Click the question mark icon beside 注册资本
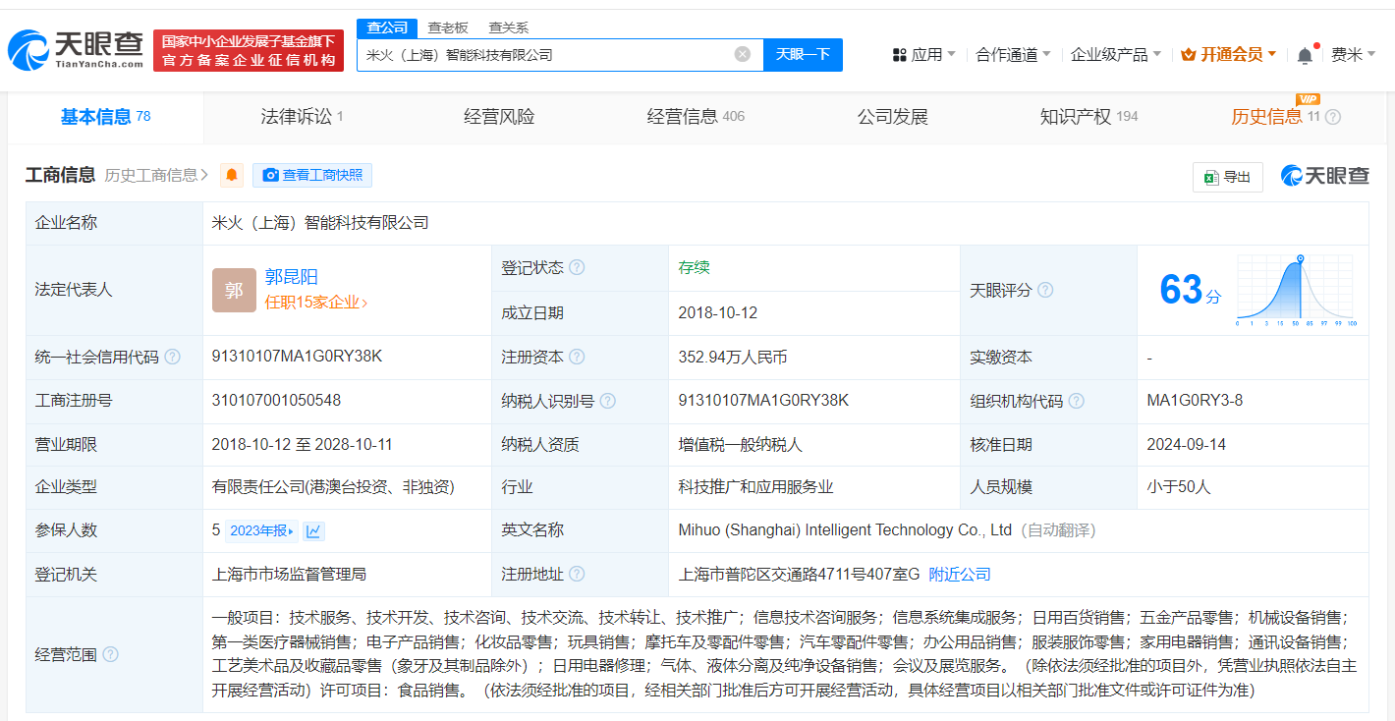Screen dimensions: 1395x721 point(577,357)
